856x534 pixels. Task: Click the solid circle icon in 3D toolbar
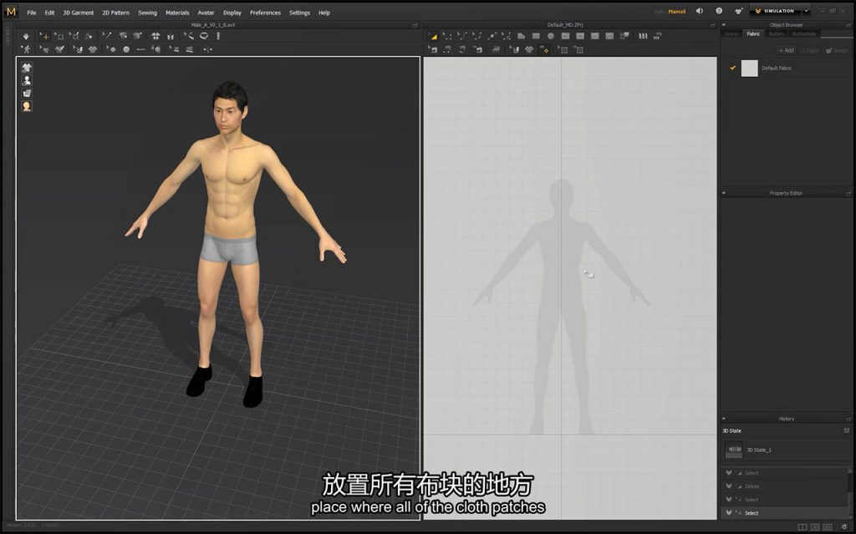[x=126, y=49]
